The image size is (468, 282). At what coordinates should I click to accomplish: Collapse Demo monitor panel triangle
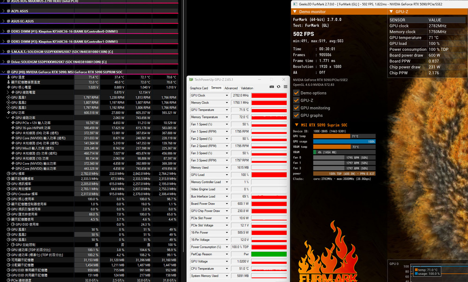point(295,11)
